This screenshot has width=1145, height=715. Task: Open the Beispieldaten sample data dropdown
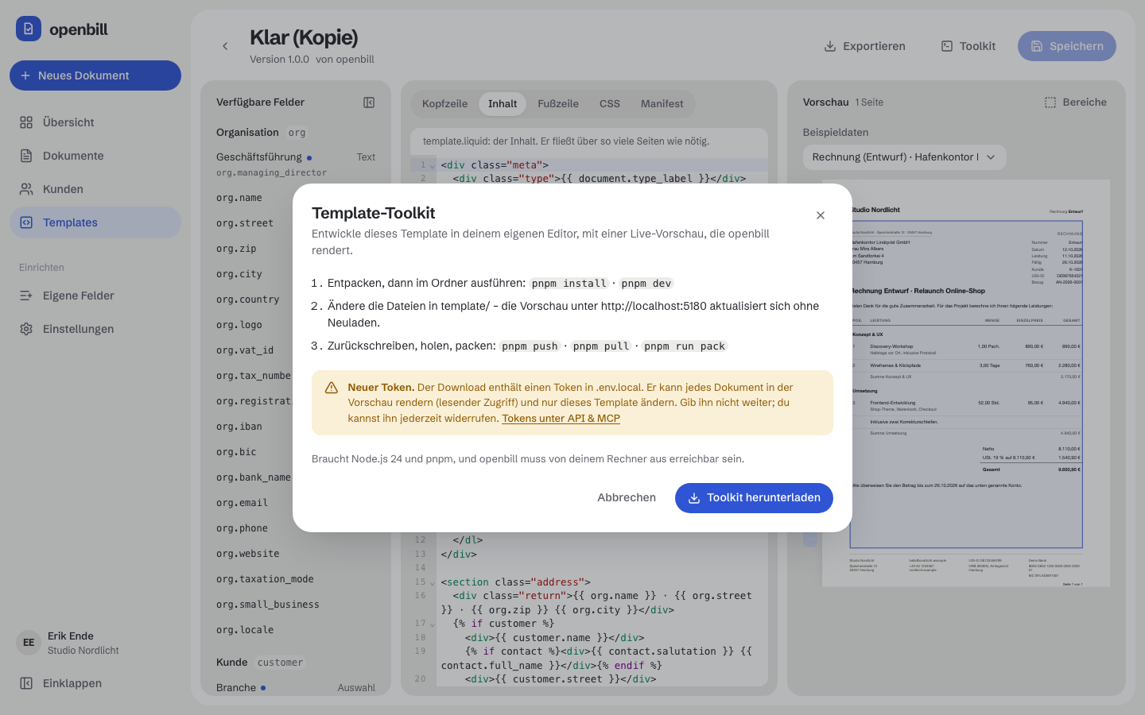pyautogui.click(x=904, y=157)
